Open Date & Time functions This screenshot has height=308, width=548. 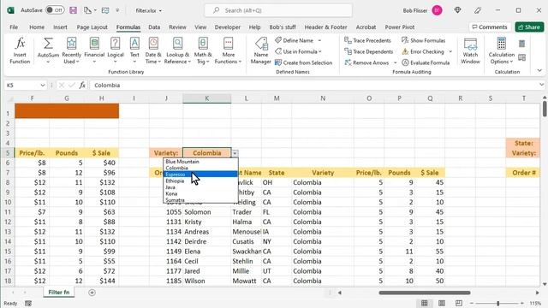coord(153,50)
